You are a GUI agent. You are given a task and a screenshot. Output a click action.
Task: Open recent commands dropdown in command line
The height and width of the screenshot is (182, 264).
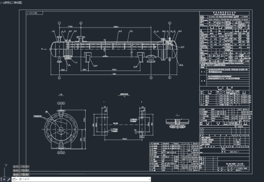tap(15, 179)
